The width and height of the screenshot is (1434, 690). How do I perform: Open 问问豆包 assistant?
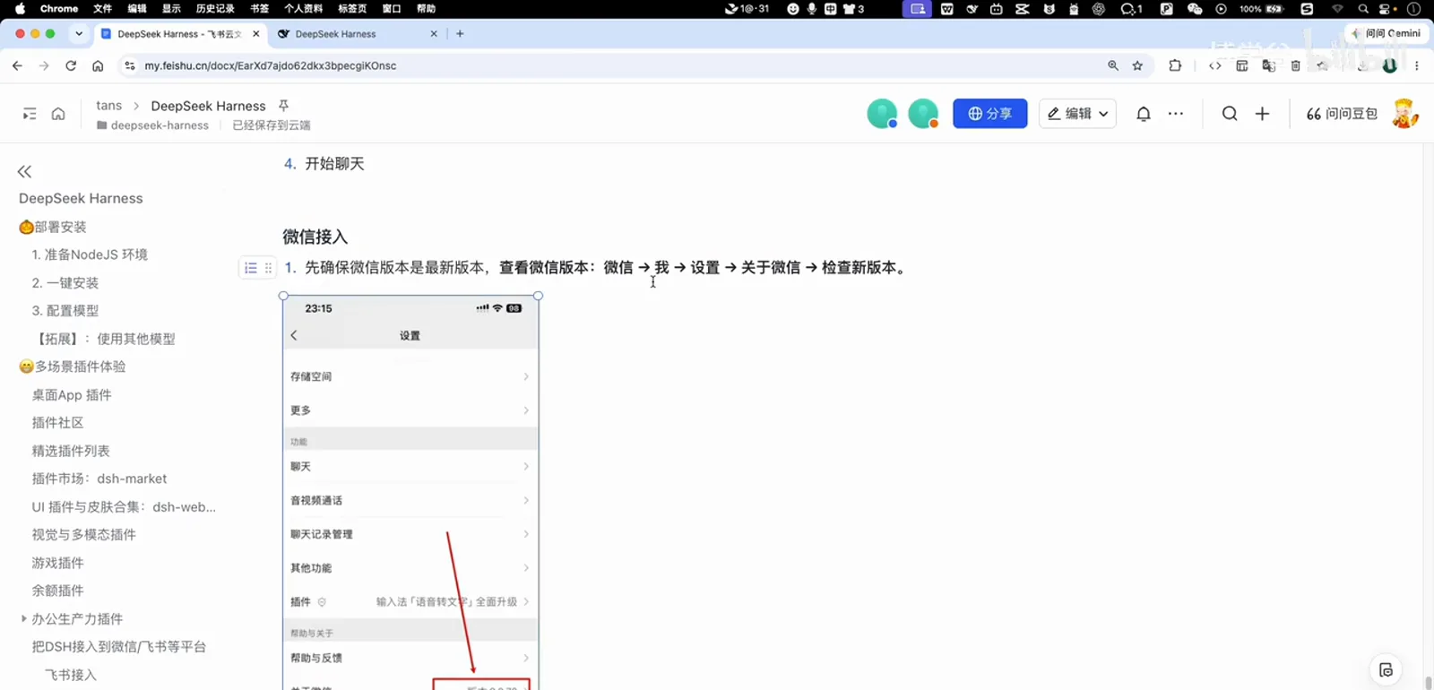tap(1342, 114)
